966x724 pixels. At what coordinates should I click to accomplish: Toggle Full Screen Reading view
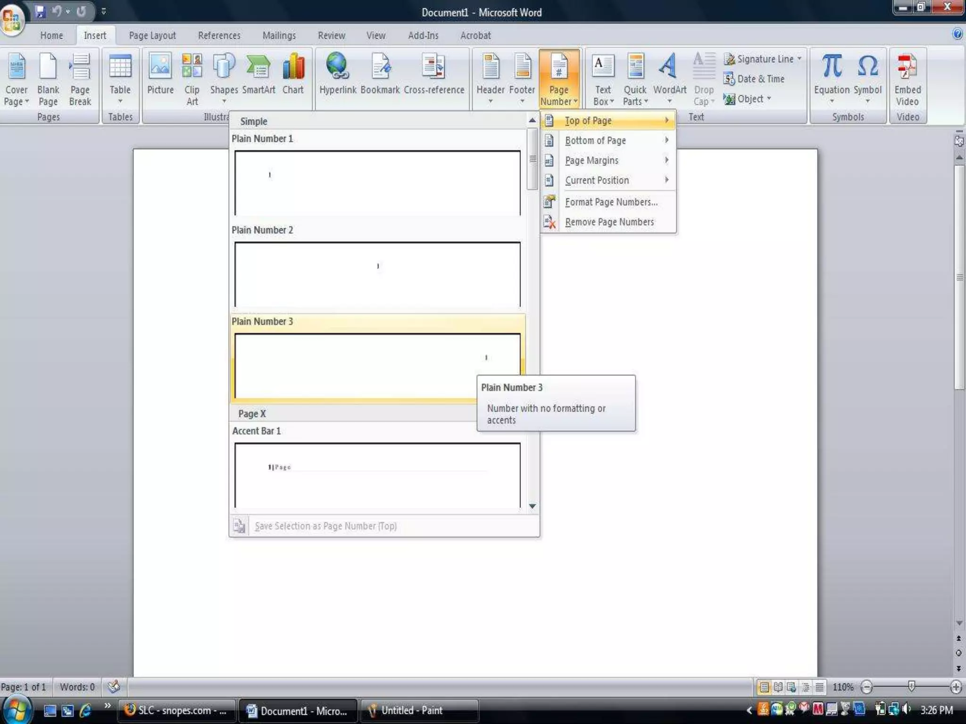pos(778,687)
